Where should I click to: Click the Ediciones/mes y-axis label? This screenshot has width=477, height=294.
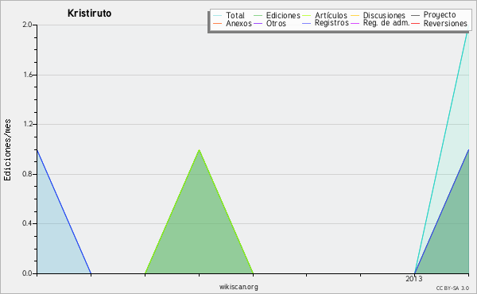click(7, 150)
